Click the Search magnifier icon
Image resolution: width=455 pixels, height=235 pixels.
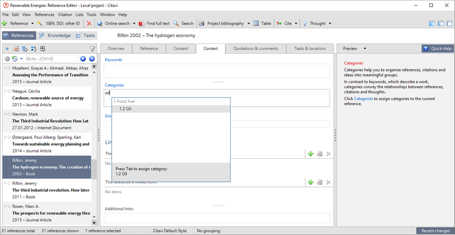(x=176, y=23)
